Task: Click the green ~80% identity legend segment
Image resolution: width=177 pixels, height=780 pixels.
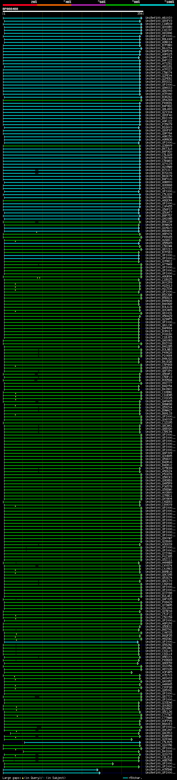Action: (x=123, y=5)
